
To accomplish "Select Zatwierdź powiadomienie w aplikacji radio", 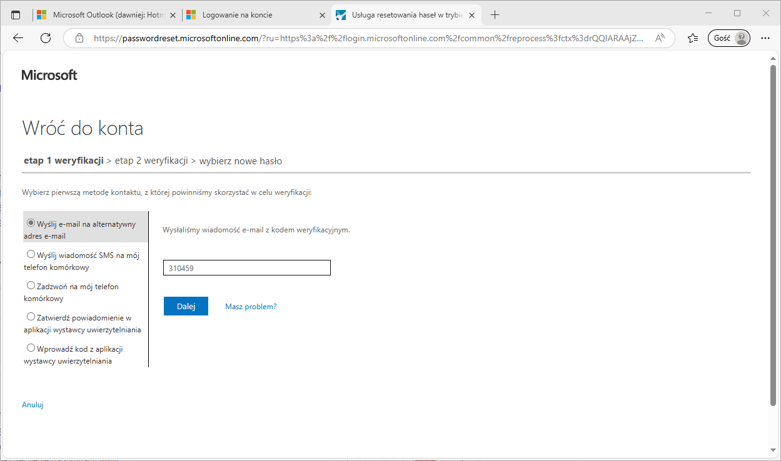I will [x=31, y=317].
